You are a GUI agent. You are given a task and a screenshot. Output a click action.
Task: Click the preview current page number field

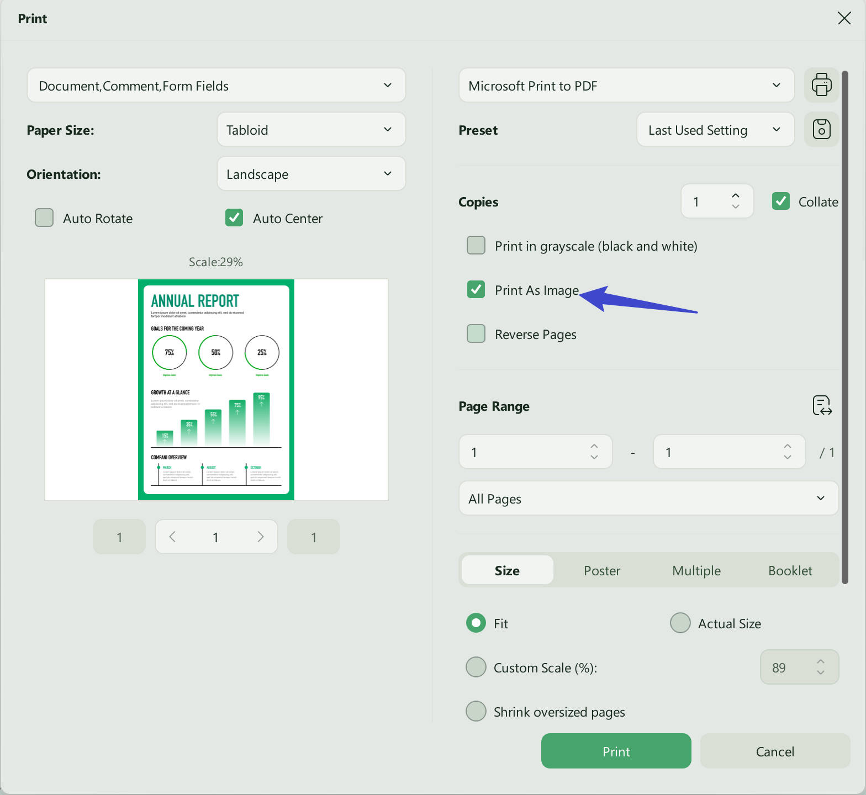(x=216, y=537)
